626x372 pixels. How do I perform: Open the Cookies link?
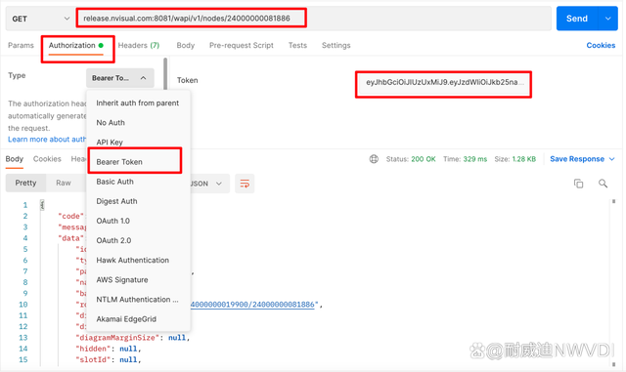coord(601,46)
